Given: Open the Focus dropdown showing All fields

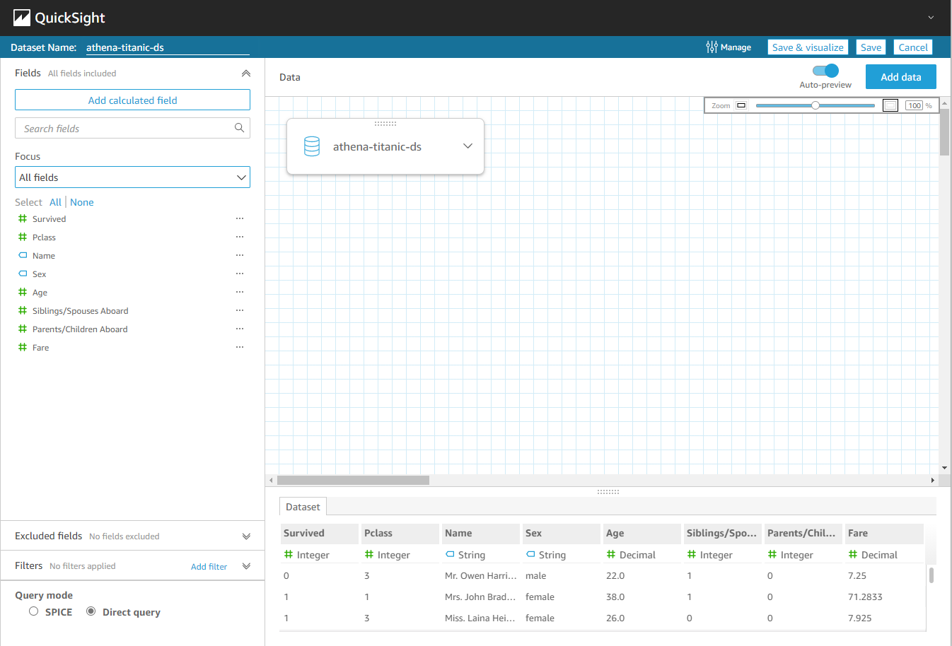Looking at the screenshot, I should tap(132, 177).
